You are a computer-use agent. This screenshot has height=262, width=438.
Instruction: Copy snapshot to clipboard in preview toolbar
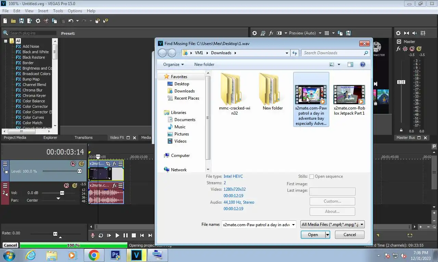[340, 33]
